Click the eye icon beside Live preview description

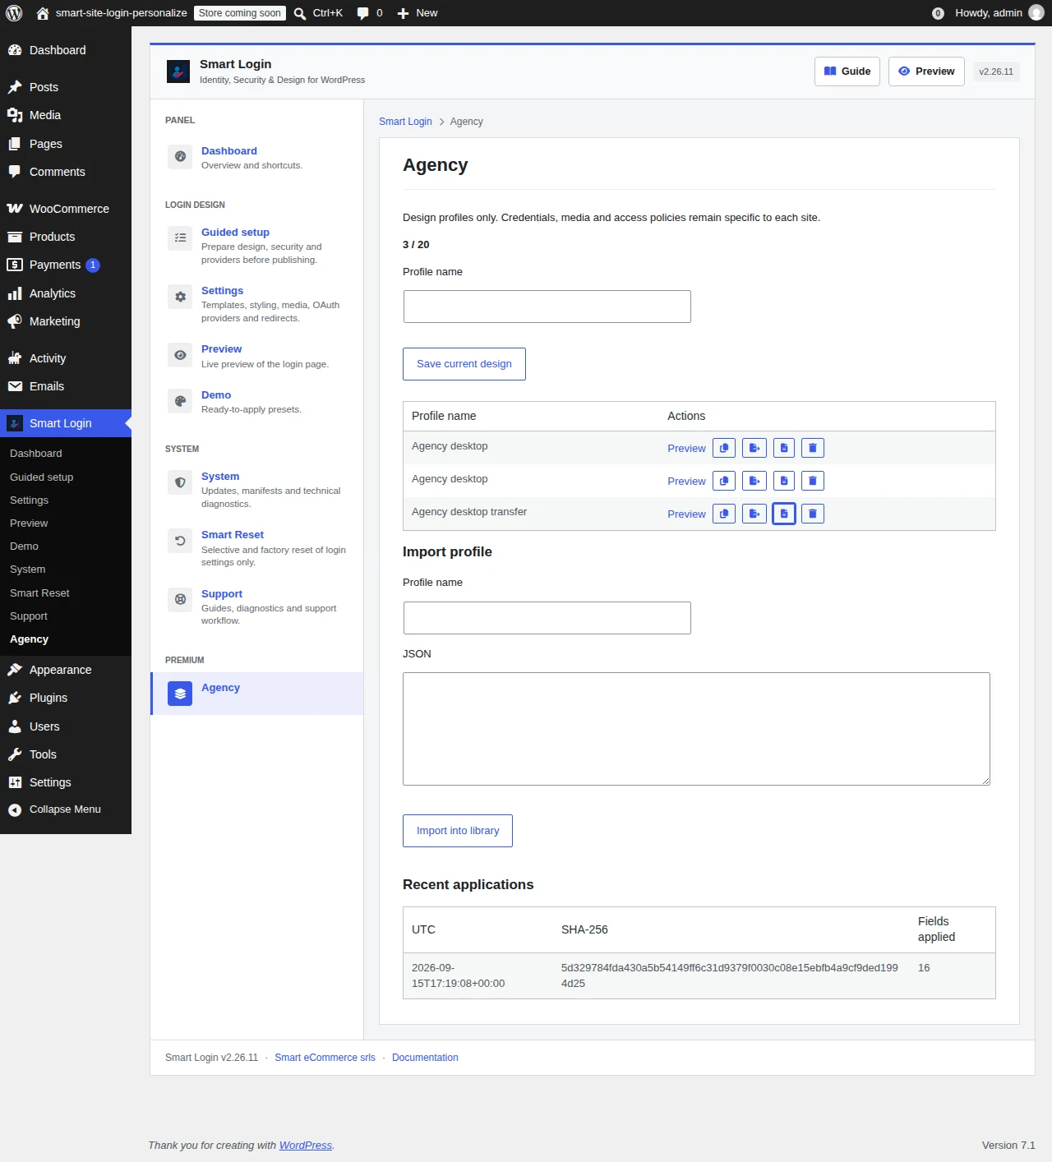click(x=180, y=355)
